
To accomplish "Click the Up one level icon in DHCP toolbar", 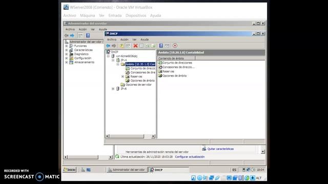I will pyautogui.click(x=121, y=45).
